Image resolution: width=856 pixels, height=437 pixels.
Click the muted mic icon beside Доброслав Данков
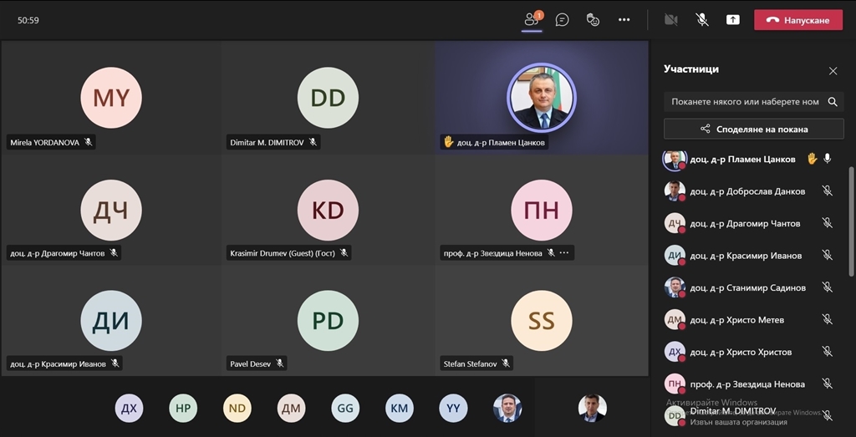click(827, 191)
